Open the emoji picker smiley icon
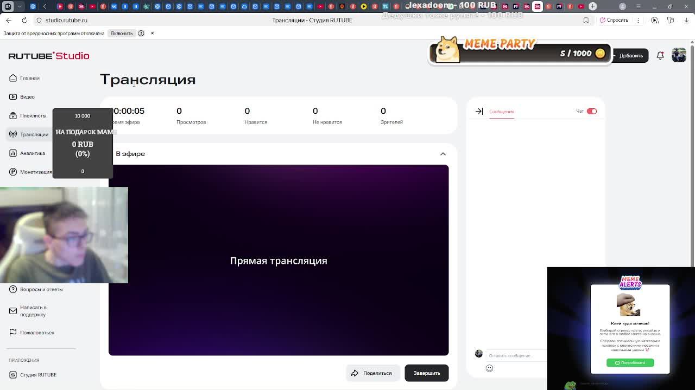The height and width of the screenshot is (390, 695). tap(489, 368)
